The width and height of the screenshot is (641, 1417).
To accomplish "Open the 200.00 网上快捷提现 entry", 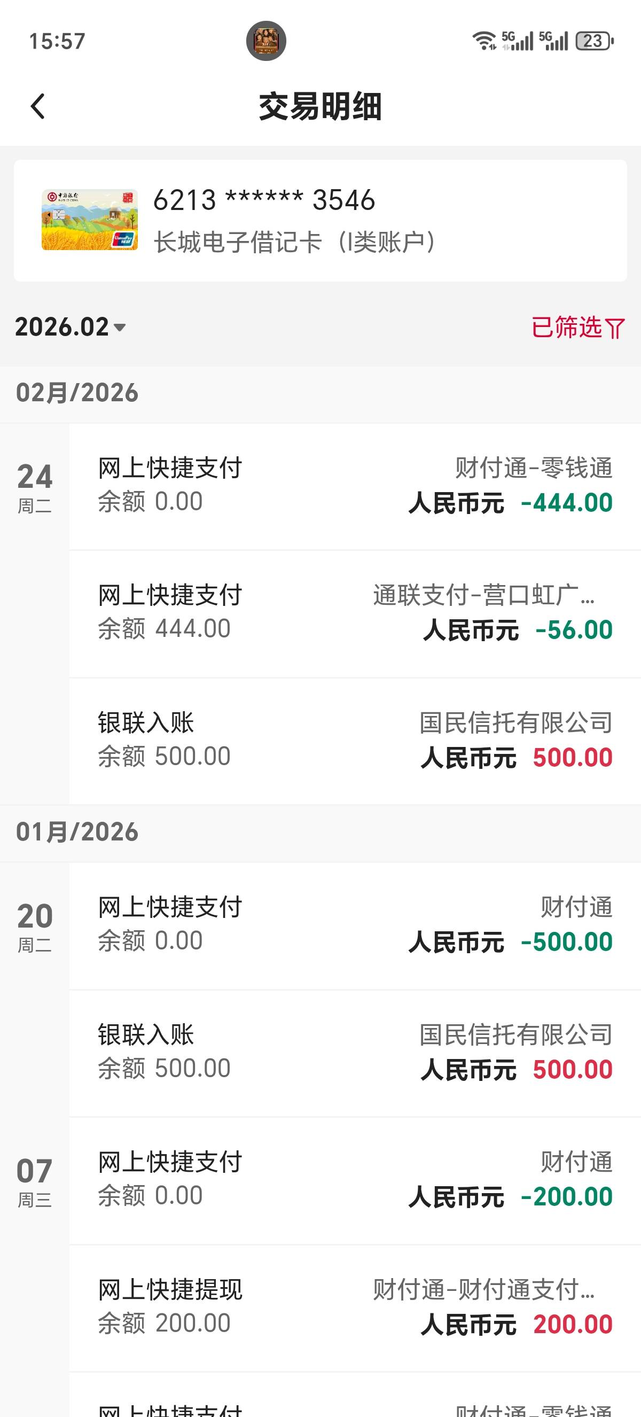I will tap(355, 1307).
